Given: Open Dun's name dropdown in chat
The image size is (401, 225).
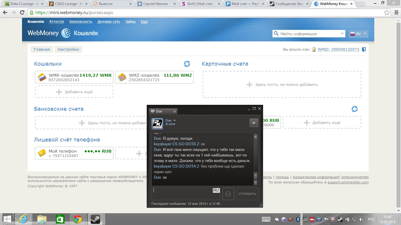Looking at the screenshot, I should [x=174, y=120].
